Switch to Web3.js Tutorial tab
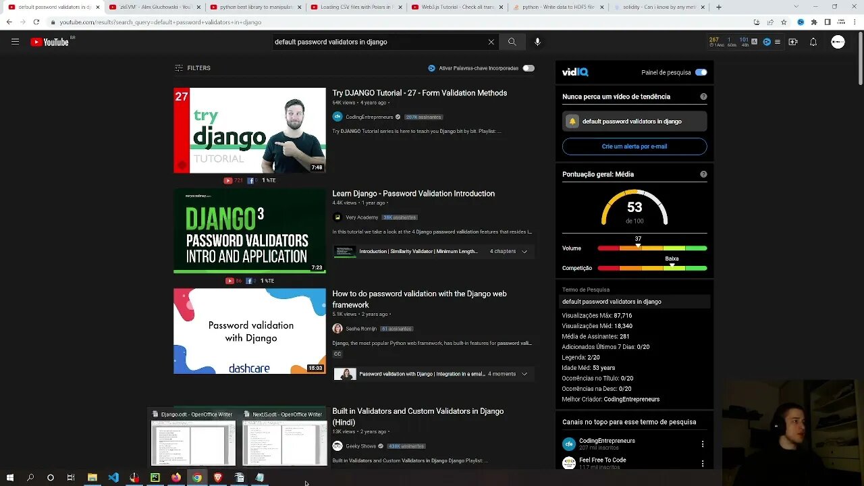This screenshot has width=864, height=486. (456, 7)
